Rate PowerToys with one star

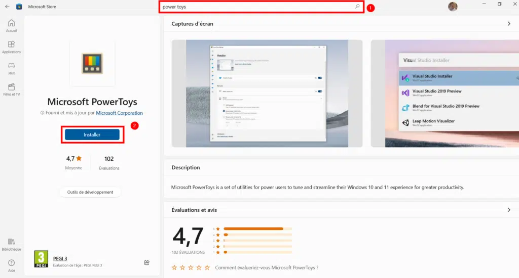tap(174, 267)
